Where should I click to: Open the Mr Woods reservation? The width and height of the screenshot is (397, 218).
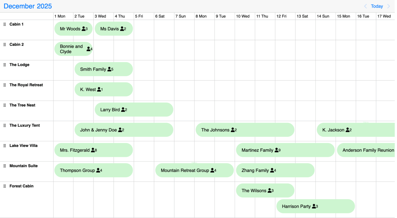[73, 29]
